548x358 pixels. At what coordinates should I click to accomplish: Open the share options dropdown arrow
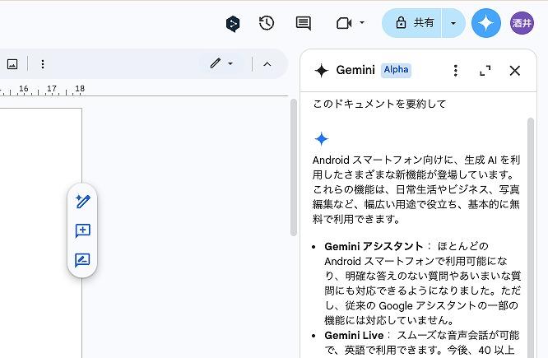[x=453, y=23]
